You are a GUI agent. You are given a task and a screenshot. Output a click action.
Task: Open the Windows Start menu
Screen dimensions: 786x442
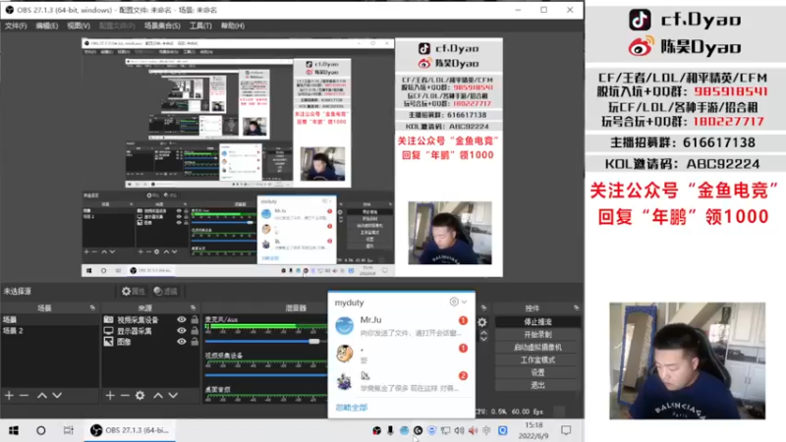pos(14,430)
